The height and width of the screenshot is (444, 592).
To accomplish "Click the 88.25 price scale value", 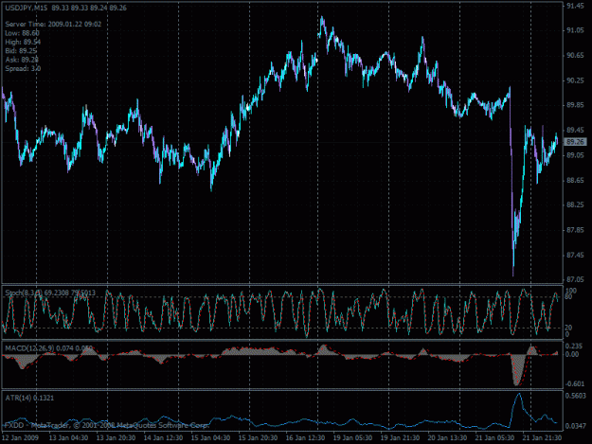I will (x=575, y=204).
